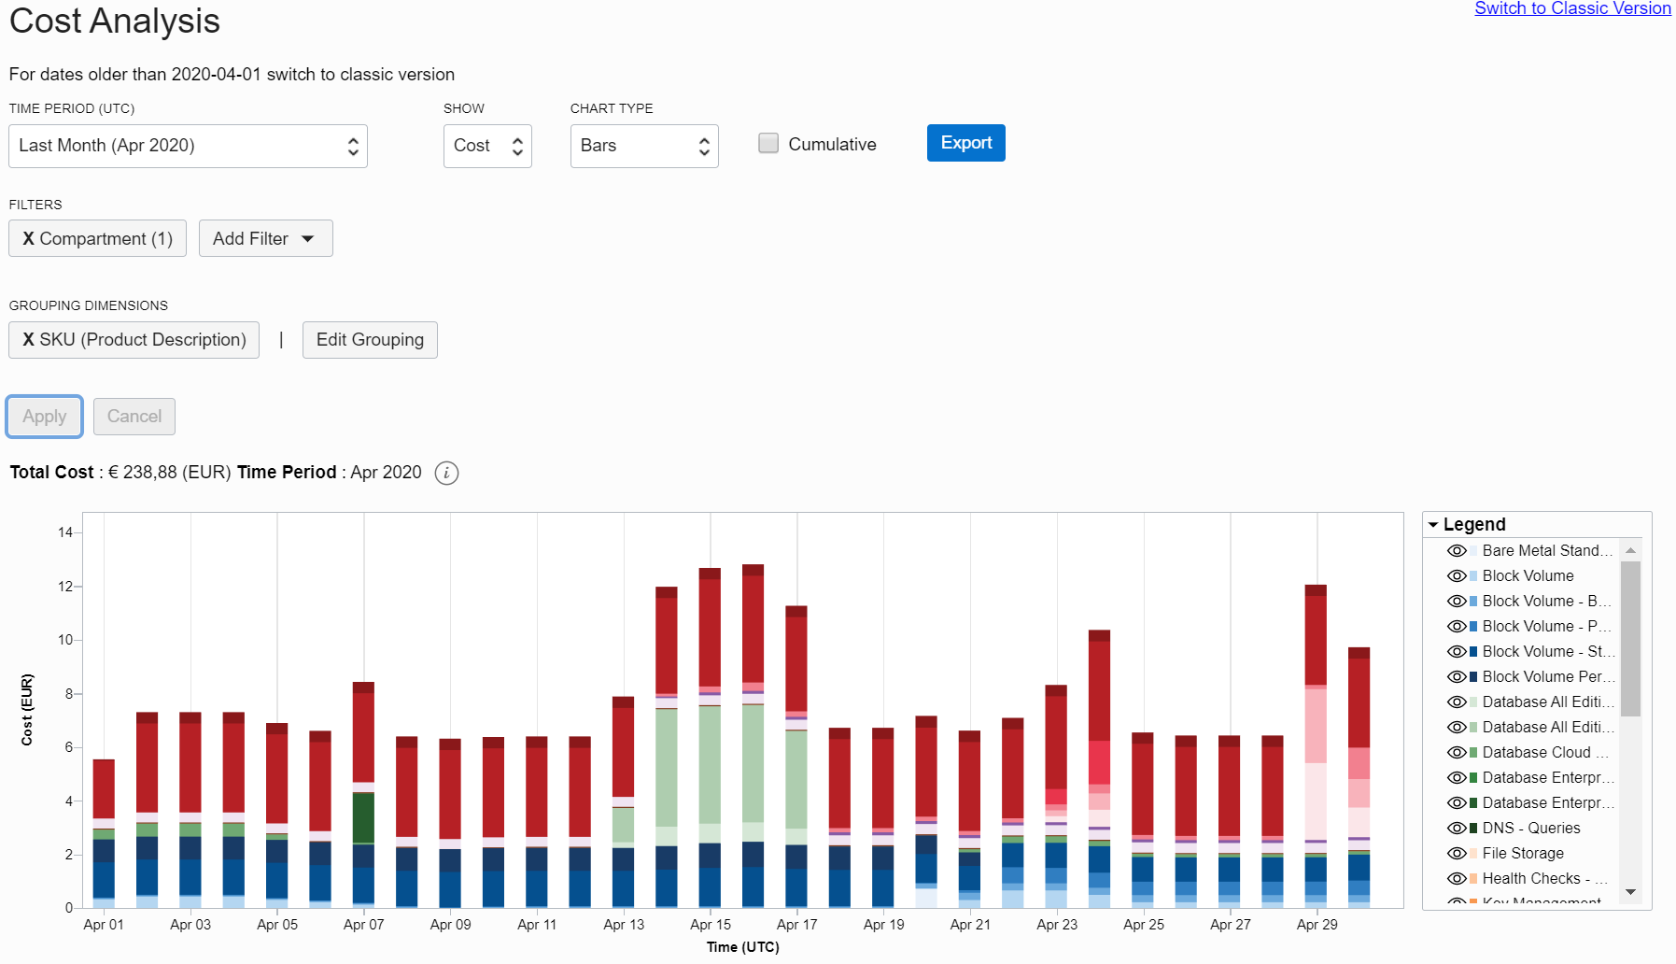Click the Export button
This screenshot has width=1676, height=964.
[965, 142]
